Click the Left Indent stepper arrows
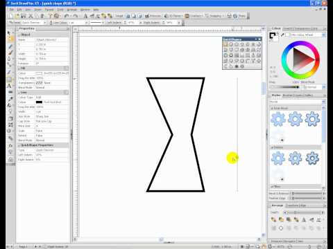333x249 pixels. pyautogui.click(x=125, y=23)
